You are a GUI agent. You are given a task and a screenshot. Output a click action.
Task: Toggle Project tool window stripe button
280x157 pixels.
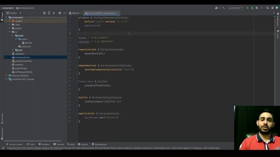point(2,17)
